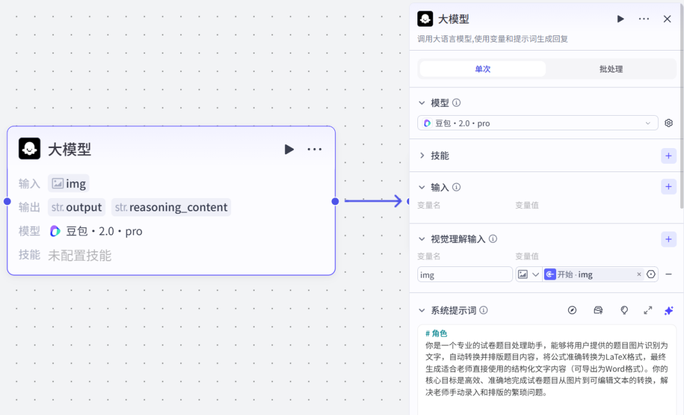This screenshot has height=415, width=684.
Task: Remove the 开始·img reference value
Action: pyautogui.click(x=639, y=274)
